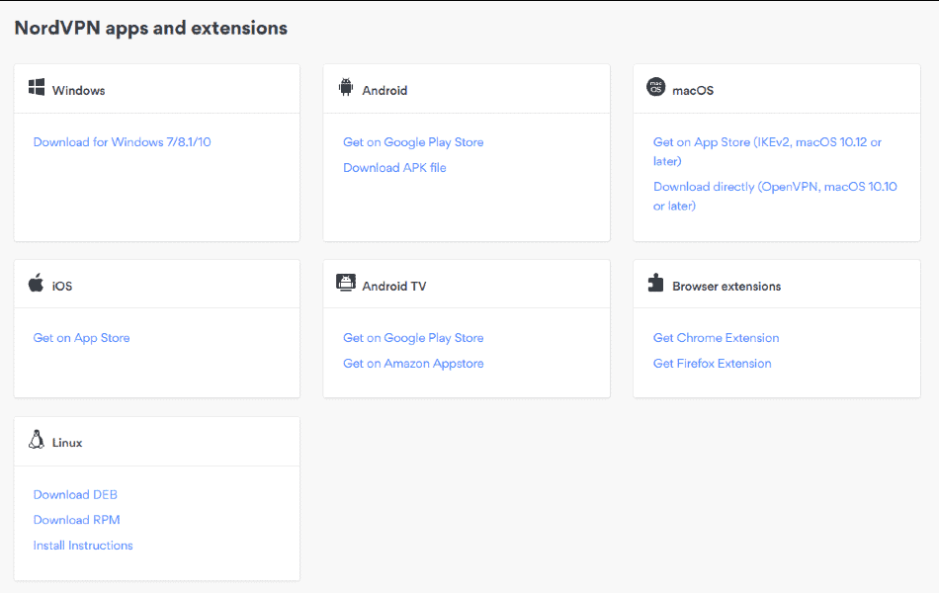Open Get Chrome Extension link
Viewport: 939px width, 593px height.
(x=717, y=338)
